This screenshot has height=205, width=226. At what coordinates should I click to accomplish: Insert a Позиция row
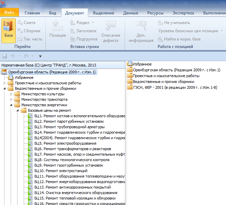[x=57, y=30]
